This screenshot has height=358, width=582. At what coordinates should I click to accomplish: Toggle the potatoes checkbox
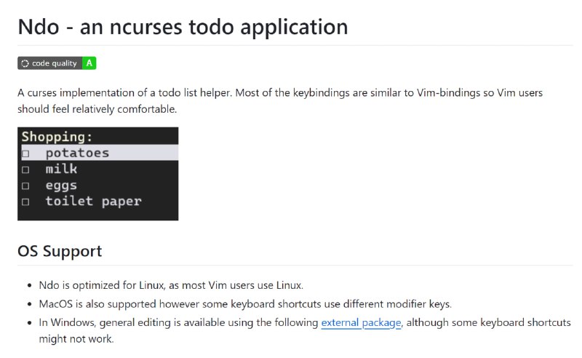click(25, 154)
